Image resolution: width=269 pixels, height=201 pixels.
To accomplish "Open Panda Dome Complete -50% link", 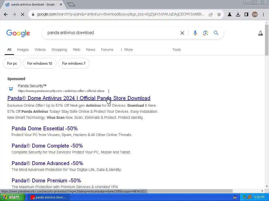I will (x=47, y=146).
